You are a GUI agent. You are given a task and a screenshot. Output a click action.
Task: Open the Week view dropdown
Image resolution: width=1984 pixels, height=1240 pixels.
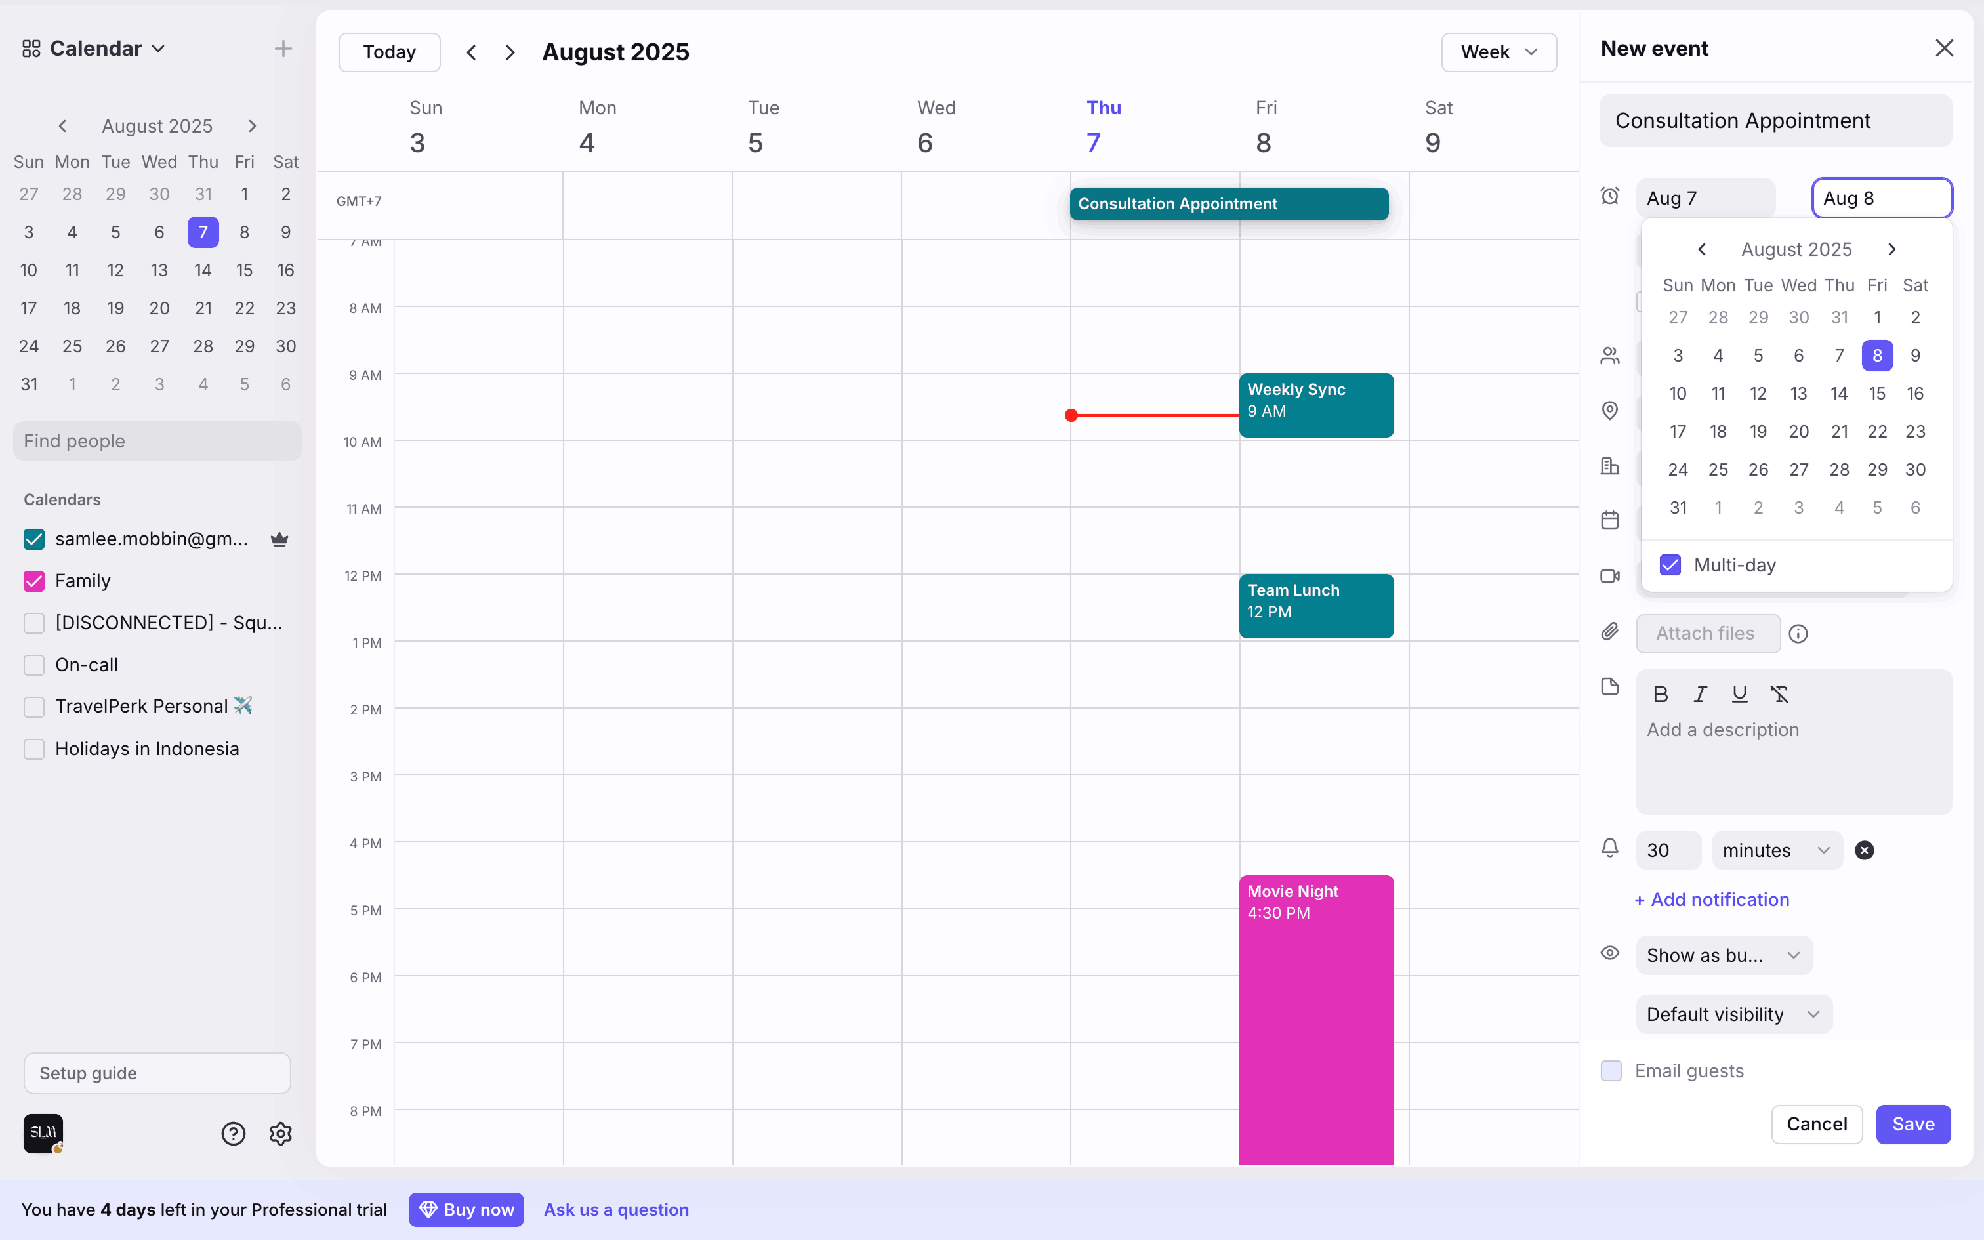(1498, 52)
